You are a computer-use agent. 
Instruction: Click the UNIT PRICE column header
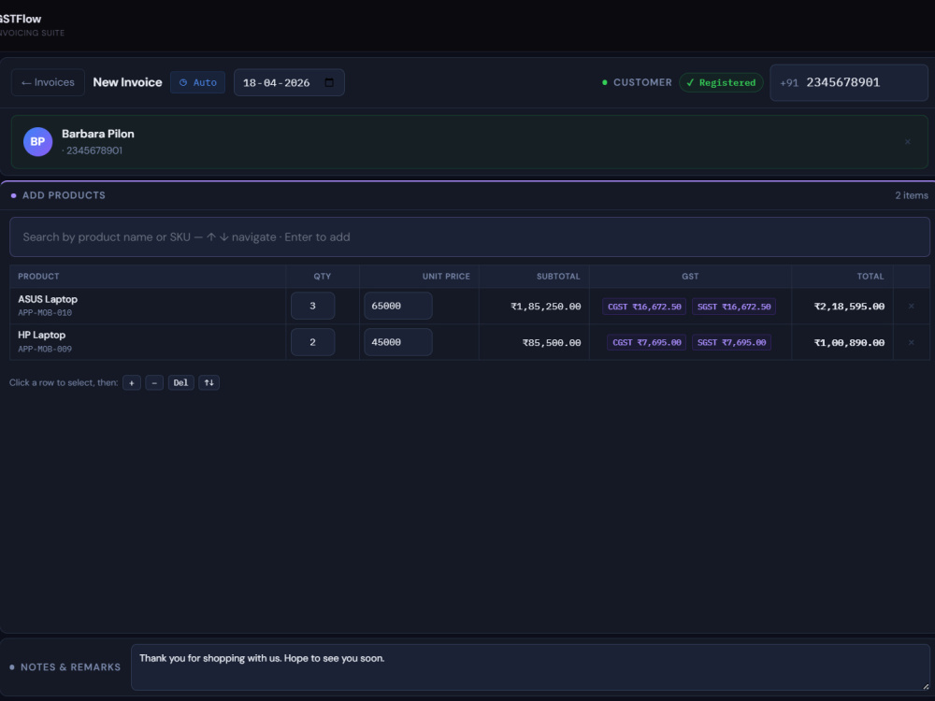446,277
